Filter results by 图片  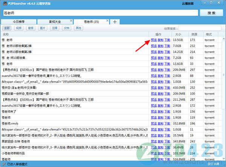coord(43,28)
